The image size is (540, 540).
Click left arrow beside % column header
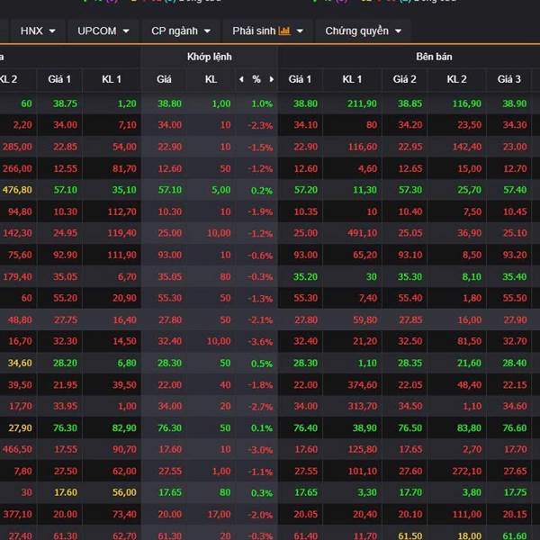coord(241,79)
